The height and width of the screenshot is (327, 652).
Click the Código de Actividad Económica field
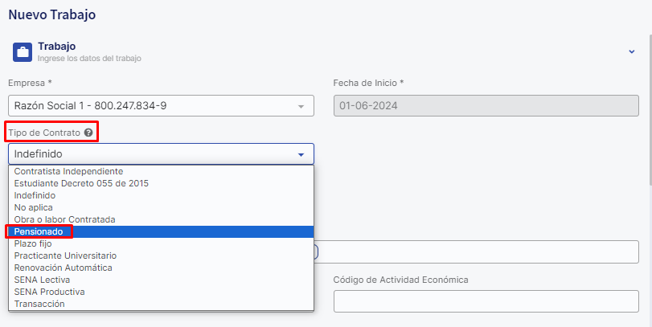pos(486,301)
